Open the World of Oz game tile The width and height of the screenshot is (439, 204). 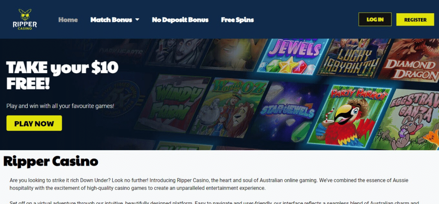230,108
